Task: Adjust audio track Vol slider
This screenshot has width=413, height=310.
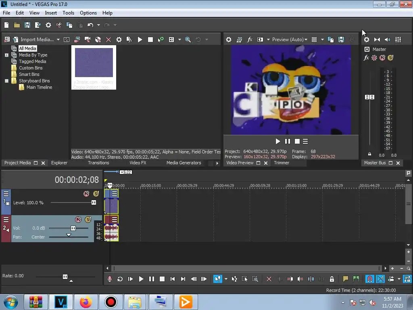Action: coord(73,228)
